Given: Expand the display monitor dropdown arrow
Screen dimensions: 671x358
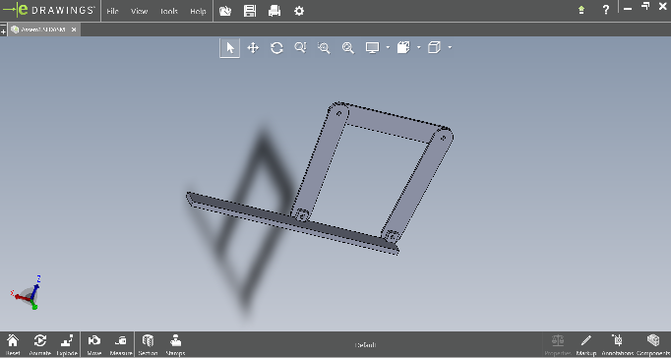Looking at the screenshot, I should (388, 47).
